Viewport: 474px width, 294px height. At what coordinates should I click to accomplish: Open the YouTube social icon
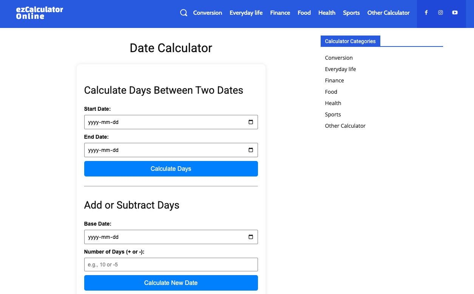pyautogui.click(x=455, y=12)
